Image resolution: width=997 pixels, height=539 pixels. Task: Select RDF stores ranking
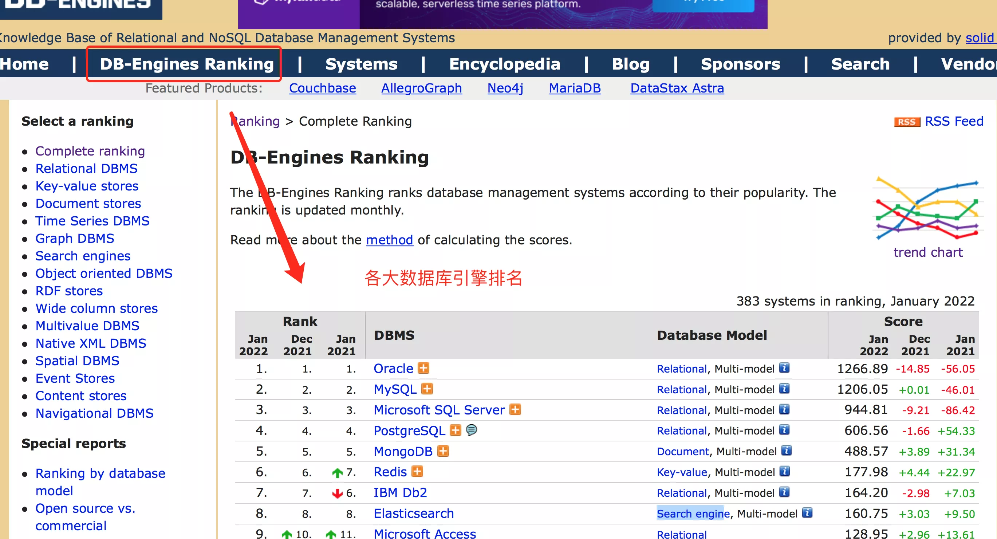tap(69, 291)
